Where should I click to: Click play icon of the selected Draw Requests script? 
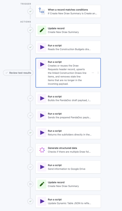[42, 64]
